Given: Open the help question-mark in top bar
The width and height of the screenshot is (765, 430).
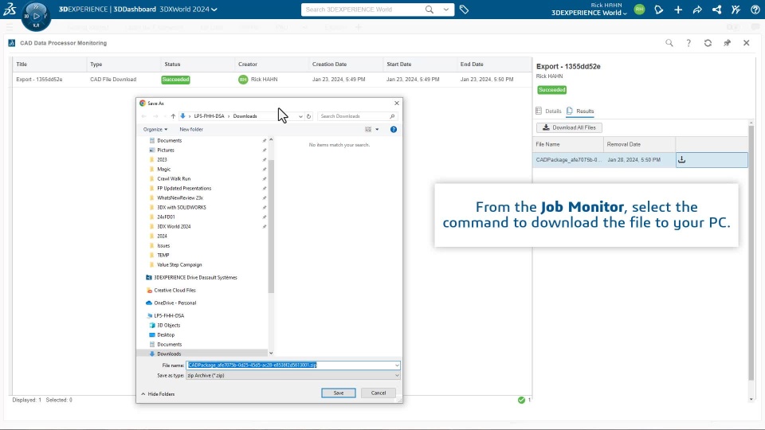Looking at the screenshot, I should tap(755, 10).
